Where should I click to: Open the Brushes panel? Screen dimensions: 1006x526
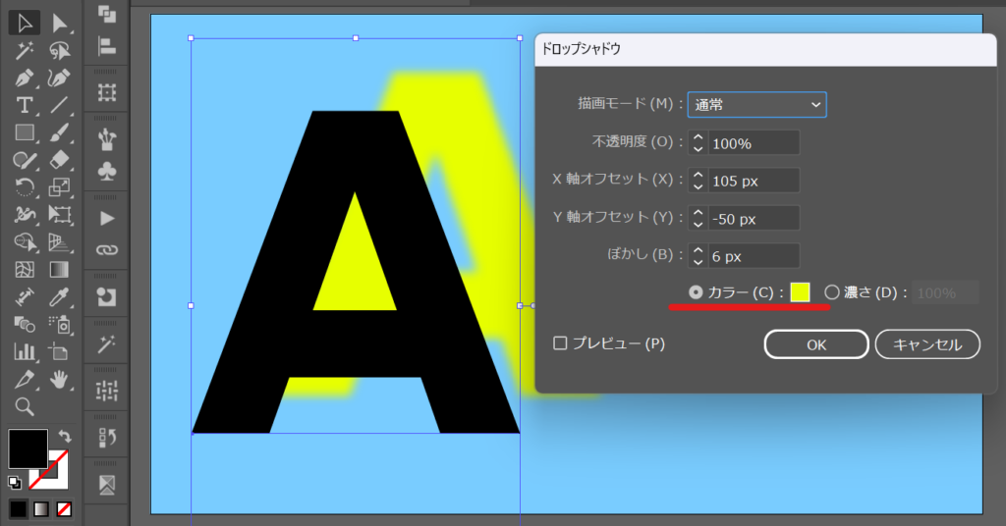point(106,138)
